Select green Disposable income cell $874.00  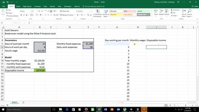(x=40, y=70)
